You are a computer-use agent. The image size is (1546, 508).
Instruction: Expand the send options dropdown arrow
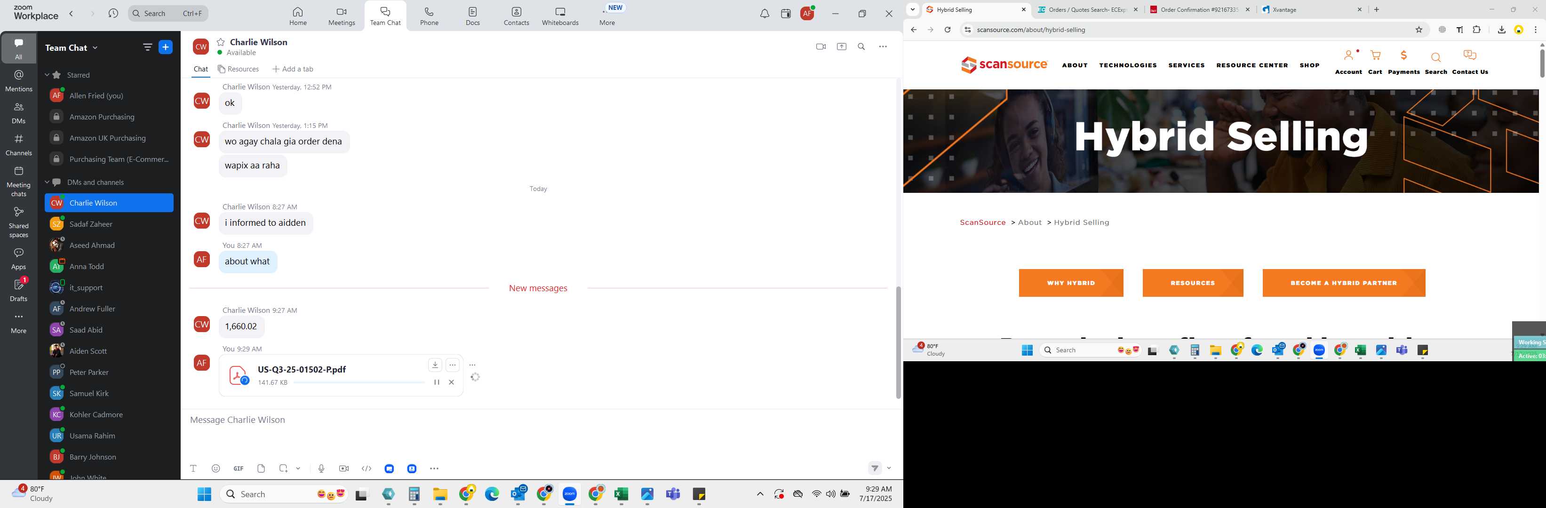[x=889, y=468]
